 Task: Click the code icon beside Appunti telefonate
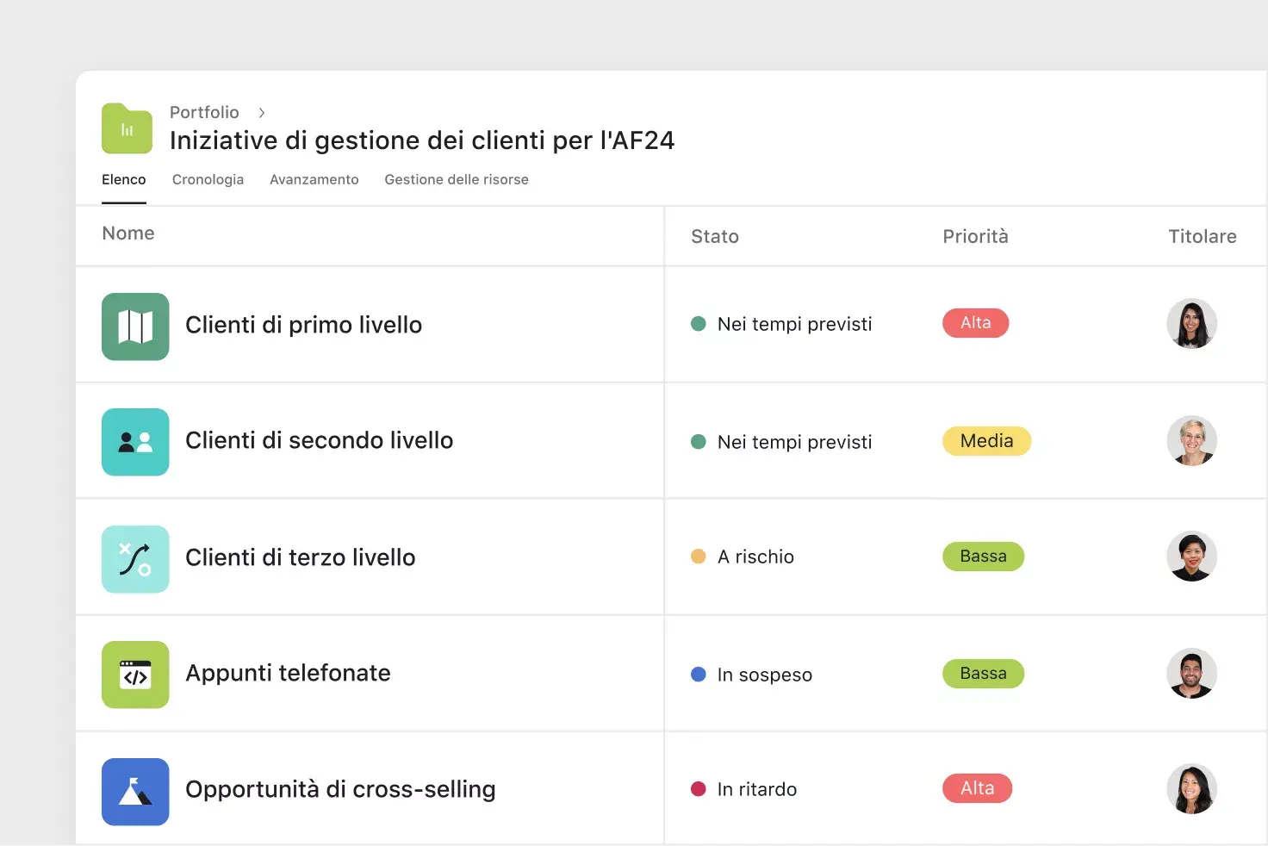coord(135,675)
